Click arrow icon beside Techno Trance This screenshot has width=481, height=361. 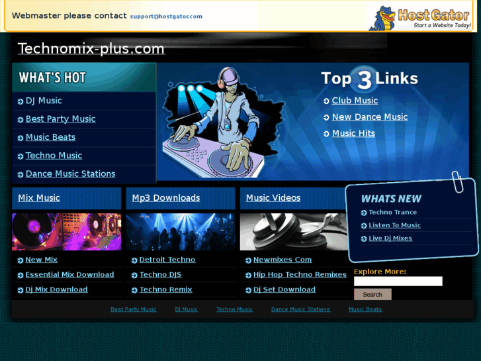click(364, 213)
